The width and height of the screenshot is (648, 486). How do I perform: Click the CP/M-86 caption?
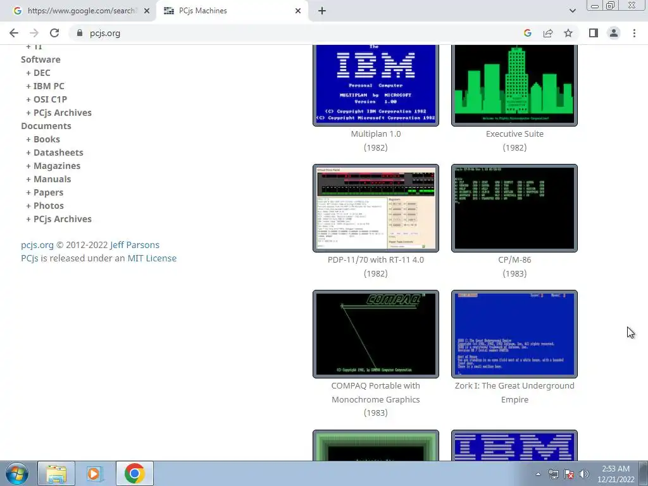click(514, 260)
